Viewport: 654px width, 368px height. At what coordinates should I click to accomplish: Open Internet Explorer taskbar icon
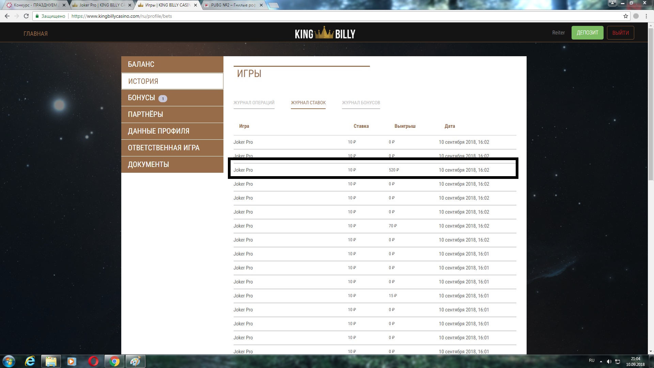30,361
